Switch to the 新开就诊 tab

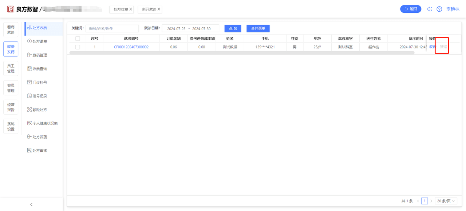(149, 9)
